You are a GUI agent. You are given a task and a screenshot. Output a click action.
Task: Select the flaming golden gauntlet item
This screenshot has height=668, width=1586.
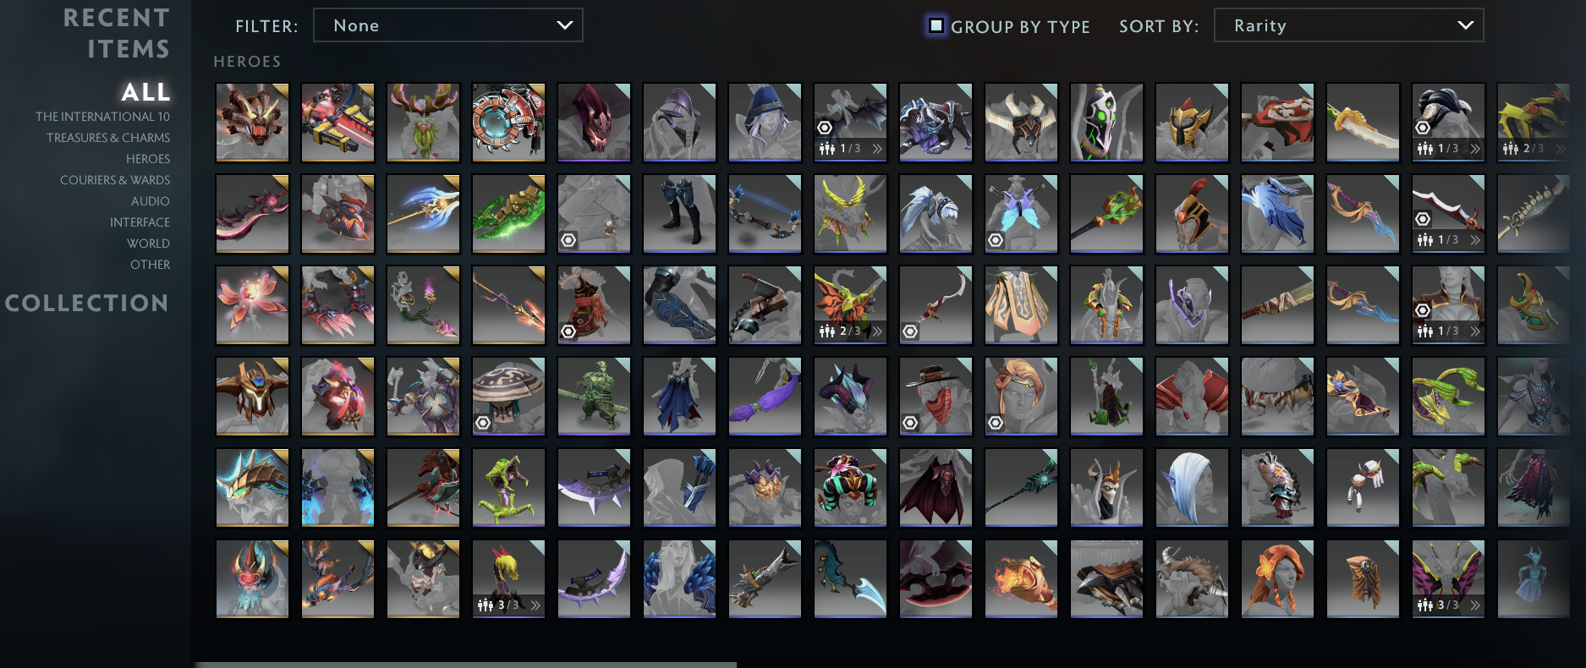[x=1021, y=579]
